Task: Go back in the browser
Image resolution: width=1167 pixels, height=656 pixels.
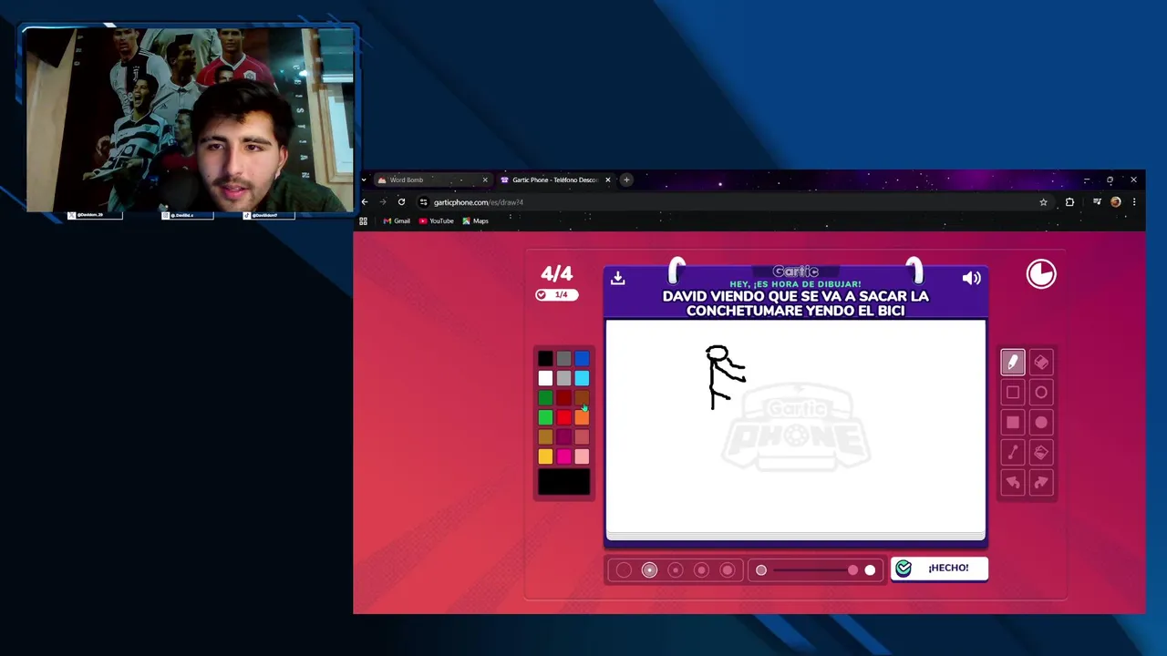Action: [x=365, y=202]
